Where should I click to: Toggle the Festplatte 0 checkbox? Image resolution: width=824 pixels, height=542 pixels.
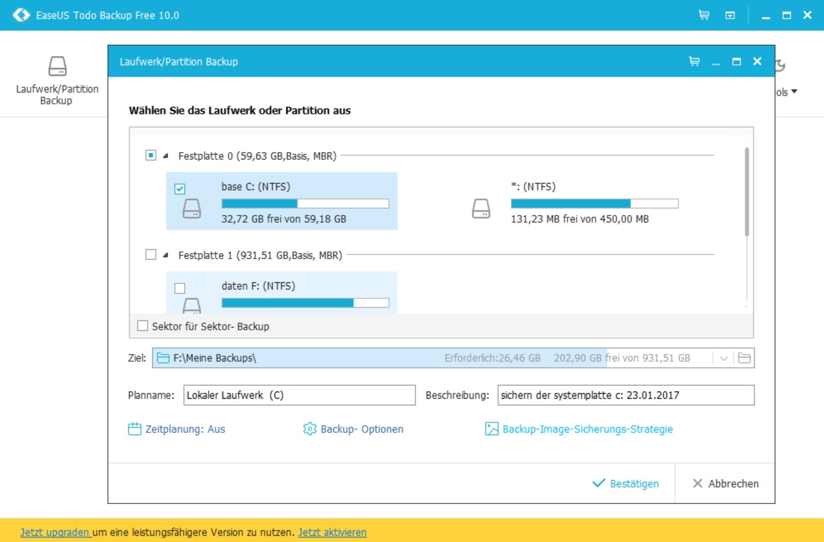click(150, 155)
